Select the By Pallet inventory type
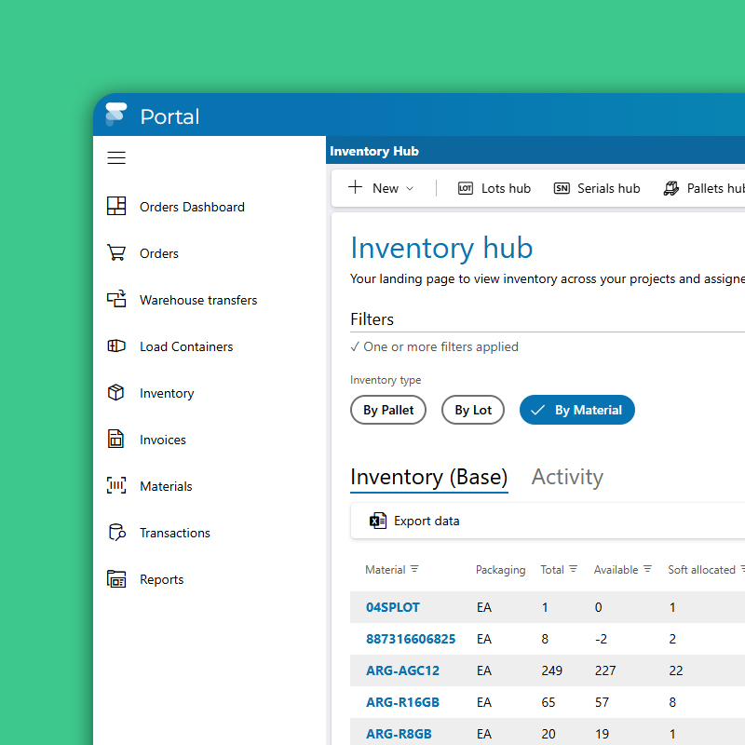 (x=388, y=410)
